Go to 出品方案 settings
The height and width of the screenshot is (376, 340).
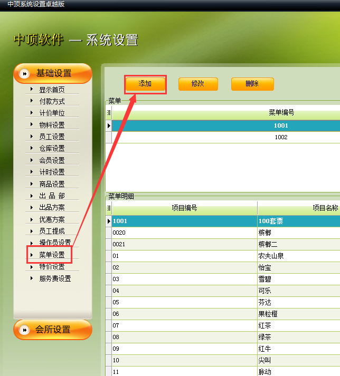(x=52, y=207)
